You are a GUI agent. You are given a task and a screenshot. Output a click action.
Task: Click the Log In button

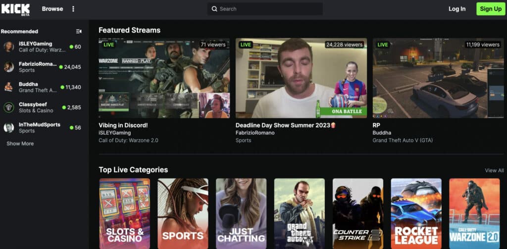(457, 9)
